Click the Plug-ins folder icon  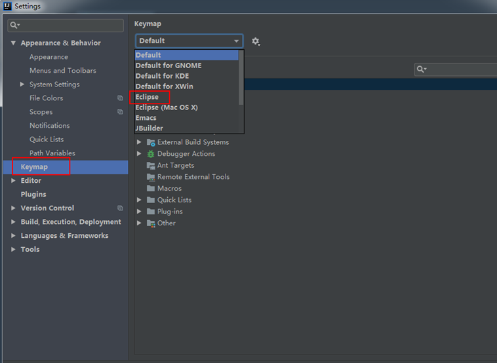tap(151, 211)
